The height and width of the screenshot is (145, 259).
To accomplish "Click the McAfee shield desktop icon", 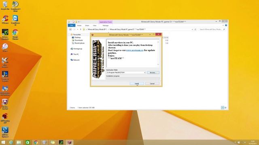I will (x=5, y=104).
